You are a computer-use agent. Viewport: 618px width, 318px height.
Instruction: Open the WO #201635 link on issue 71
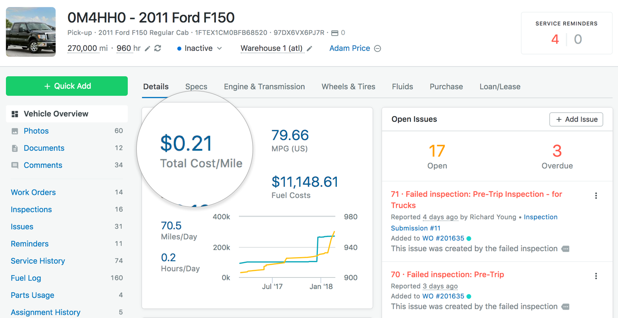(443, 238)
